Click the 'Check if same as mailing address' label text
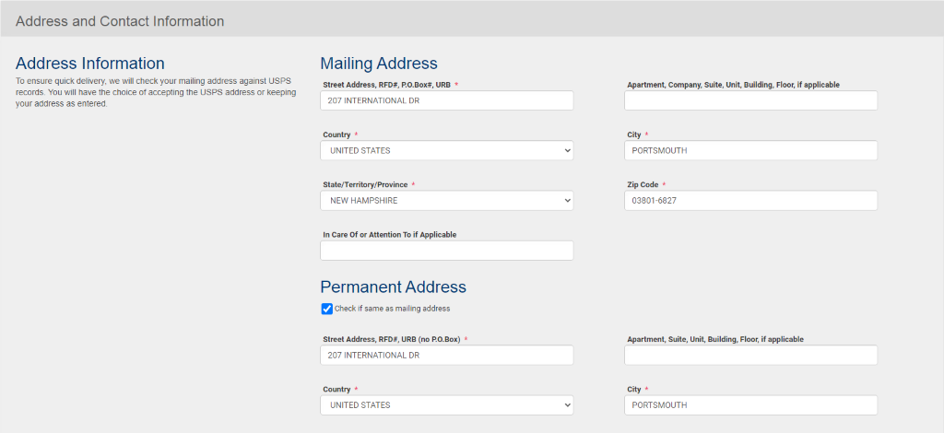This screenshot has height=433, width=944. pyautogui.click(x=392, y=309)
